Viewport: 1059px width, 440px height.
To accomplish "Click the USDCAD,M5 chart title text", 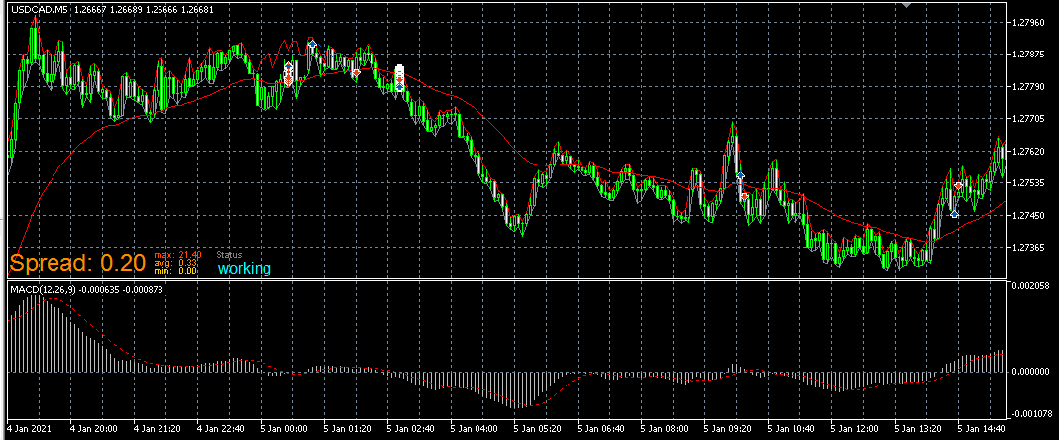I will click(39, 10).
